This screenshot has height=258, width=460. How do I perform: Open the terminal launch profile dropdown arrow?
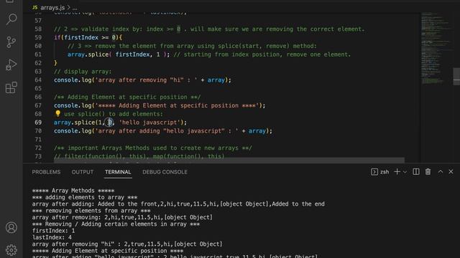(x=405, y=172)
